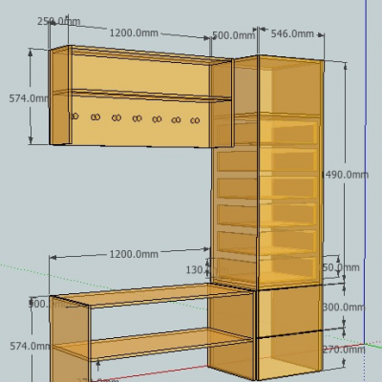Click the 300.0mm dimension beside the tall cabinet

[x=344, y=308]
